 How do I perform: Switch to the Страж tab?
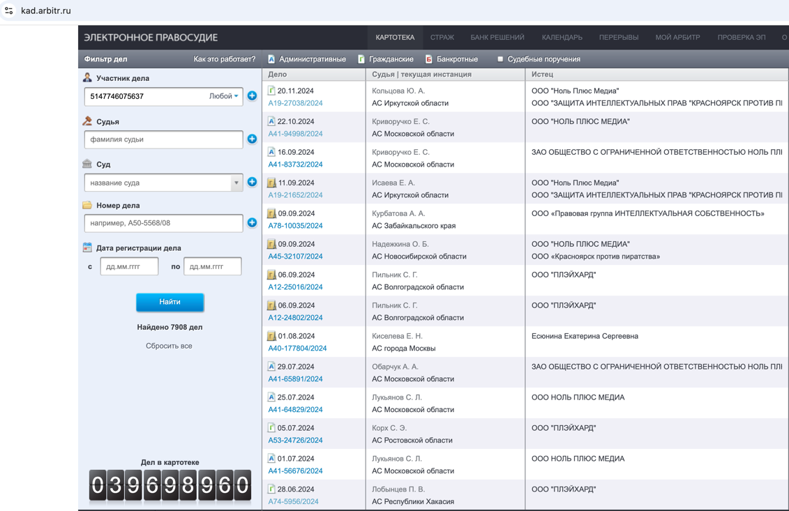442,37
